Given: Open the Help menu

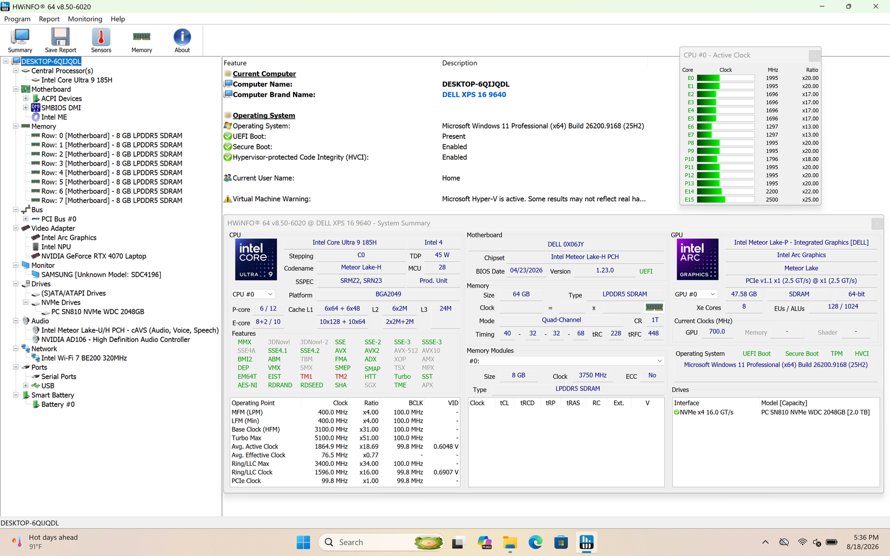Looking at the screenshot, I should click(x=118, y=19).
